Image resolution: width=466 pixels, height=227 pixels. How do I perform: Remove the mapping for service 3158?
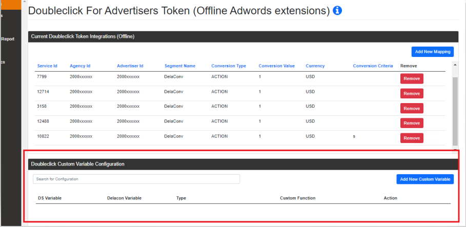[412, 109]
